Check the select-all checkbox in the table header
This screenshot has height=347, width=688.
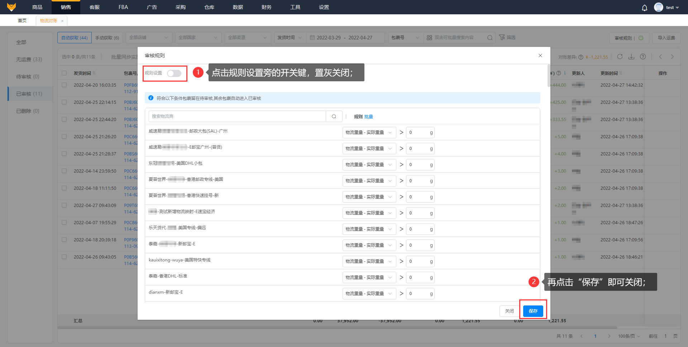(64, 73)
